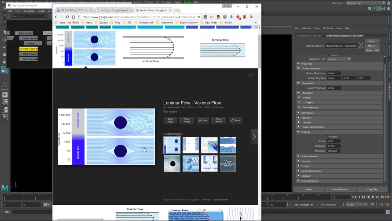The image size is (392, 221).
Task: Open the 24 fps playback speed dropdown
Action: (x=357, y=204)
